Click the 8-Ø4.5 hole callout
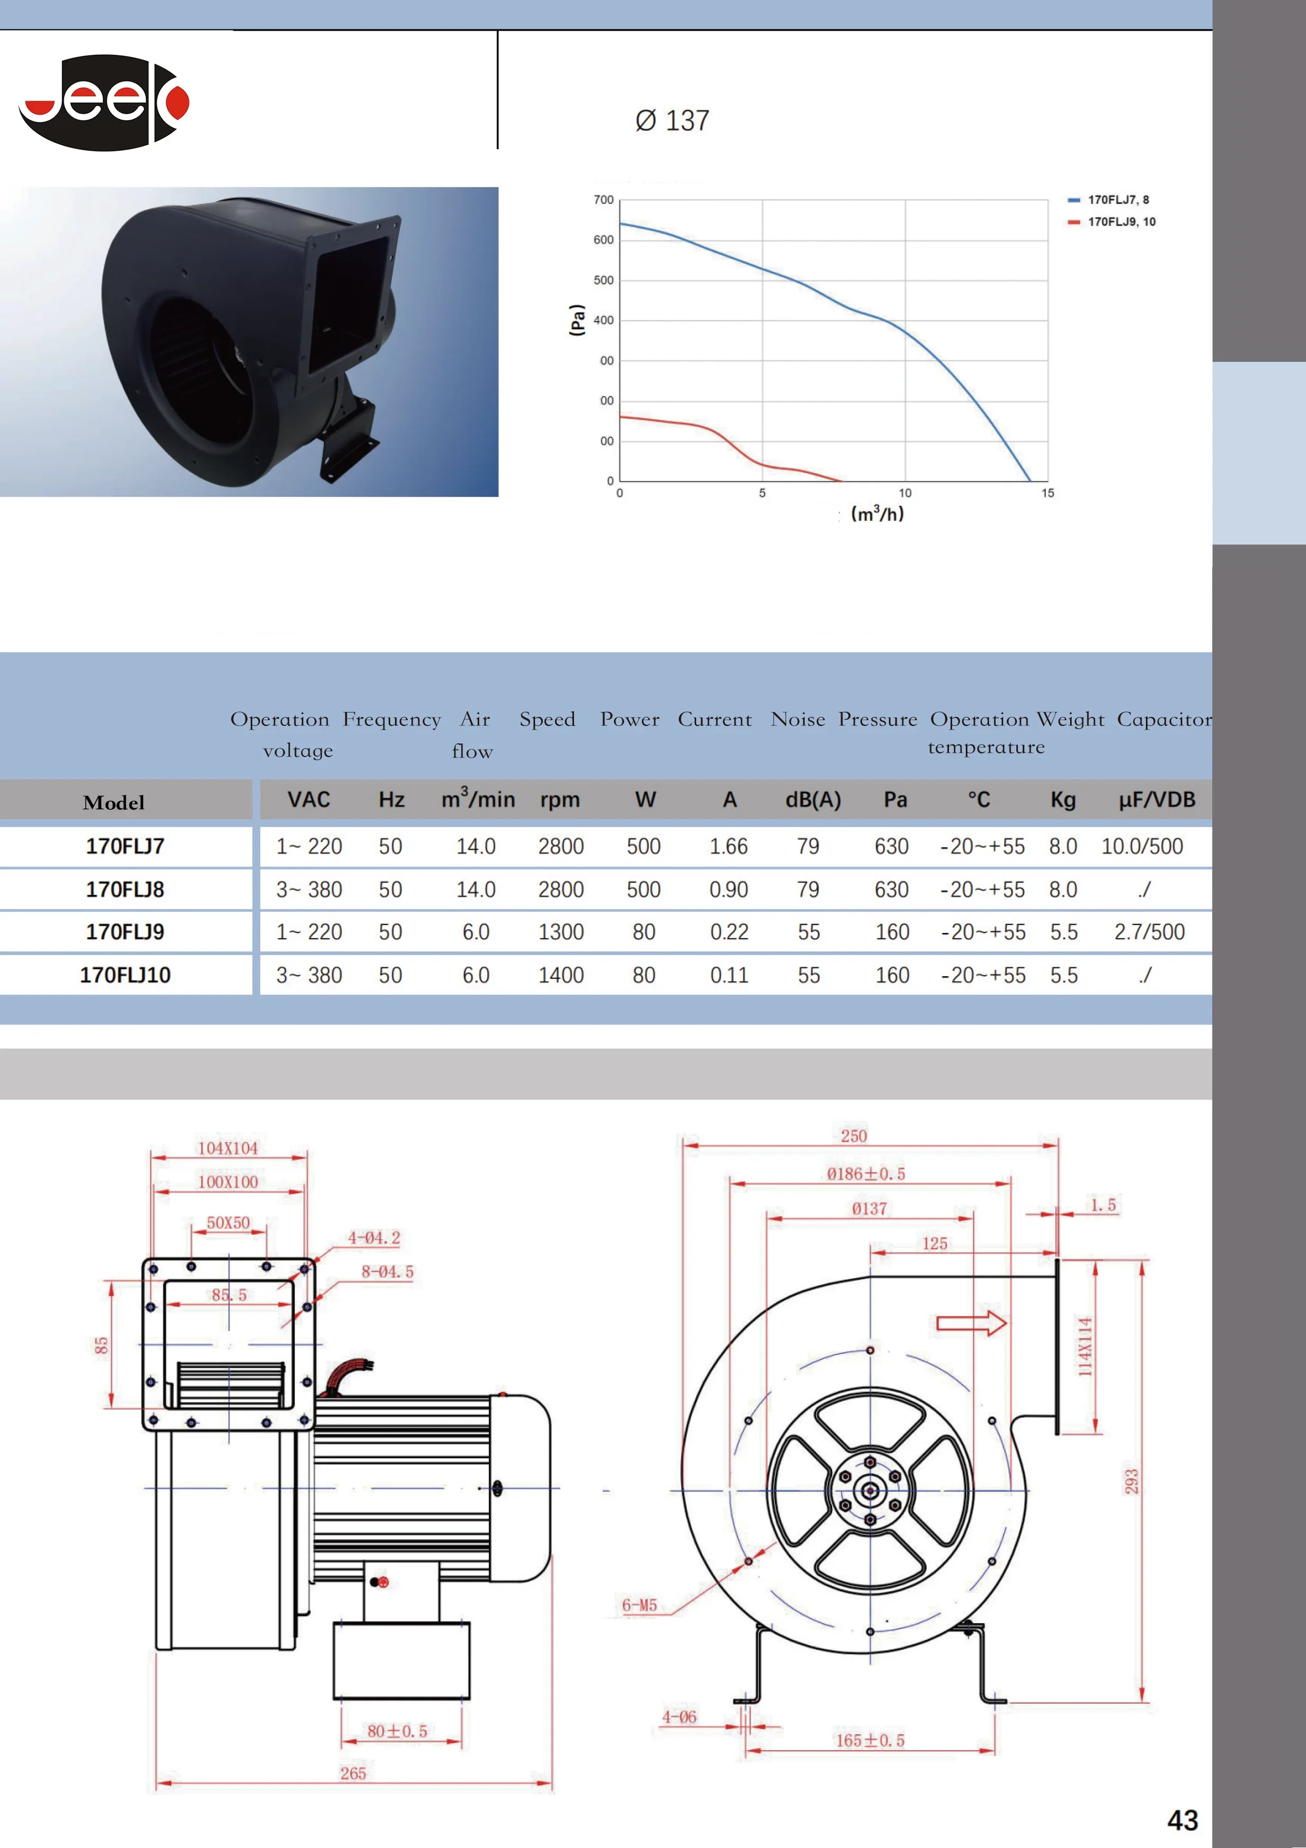Image resolution: width=1306 pixels, height=1848 pixels. click(388, 1272)
